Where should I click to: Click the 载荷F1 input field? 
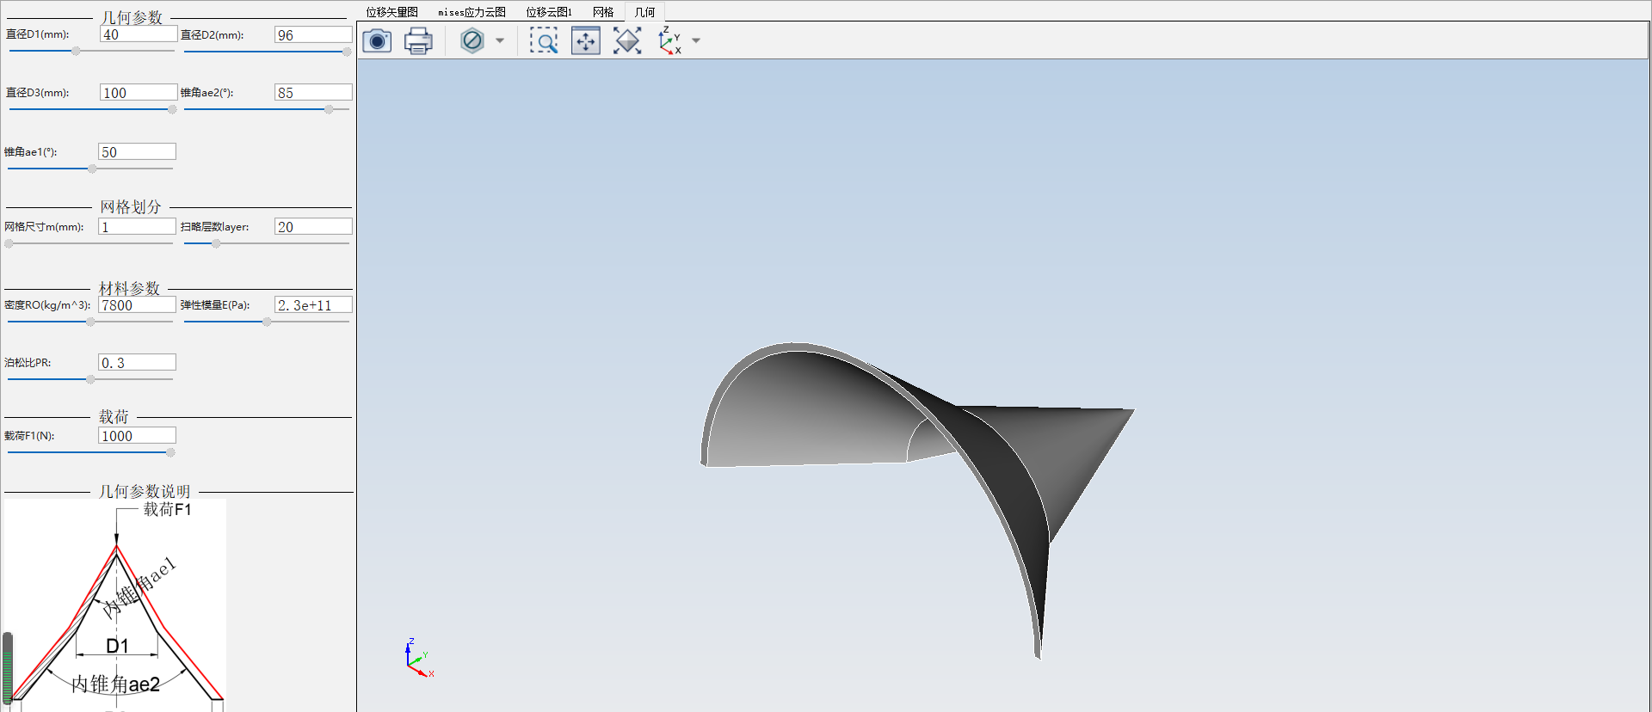(x=137, y=435)
